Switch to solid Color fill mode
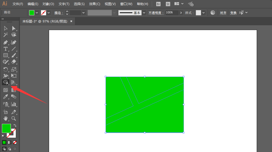272x152 pixels. click(x=4, y=142)
